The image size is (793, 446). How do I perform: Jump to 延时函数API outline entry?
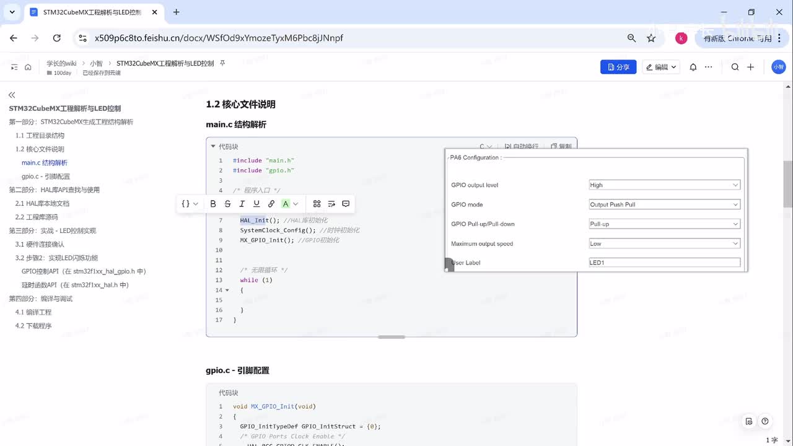pos(75,285)
